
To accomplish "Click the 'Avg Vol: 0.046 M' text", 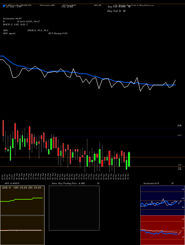I will (x=119, y=7).
